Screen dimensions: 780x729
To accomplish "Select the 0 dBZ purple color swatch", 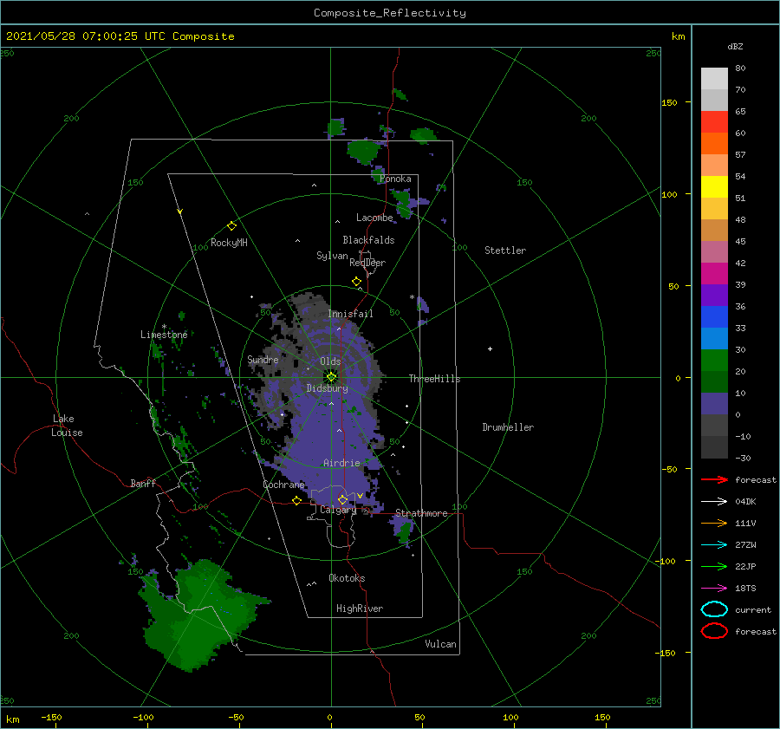I will point(714,404).
